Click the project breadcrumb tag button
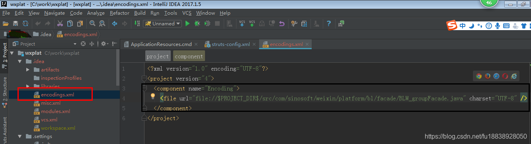This screenshot has height=144, width=531. click(x=158, y=56)
